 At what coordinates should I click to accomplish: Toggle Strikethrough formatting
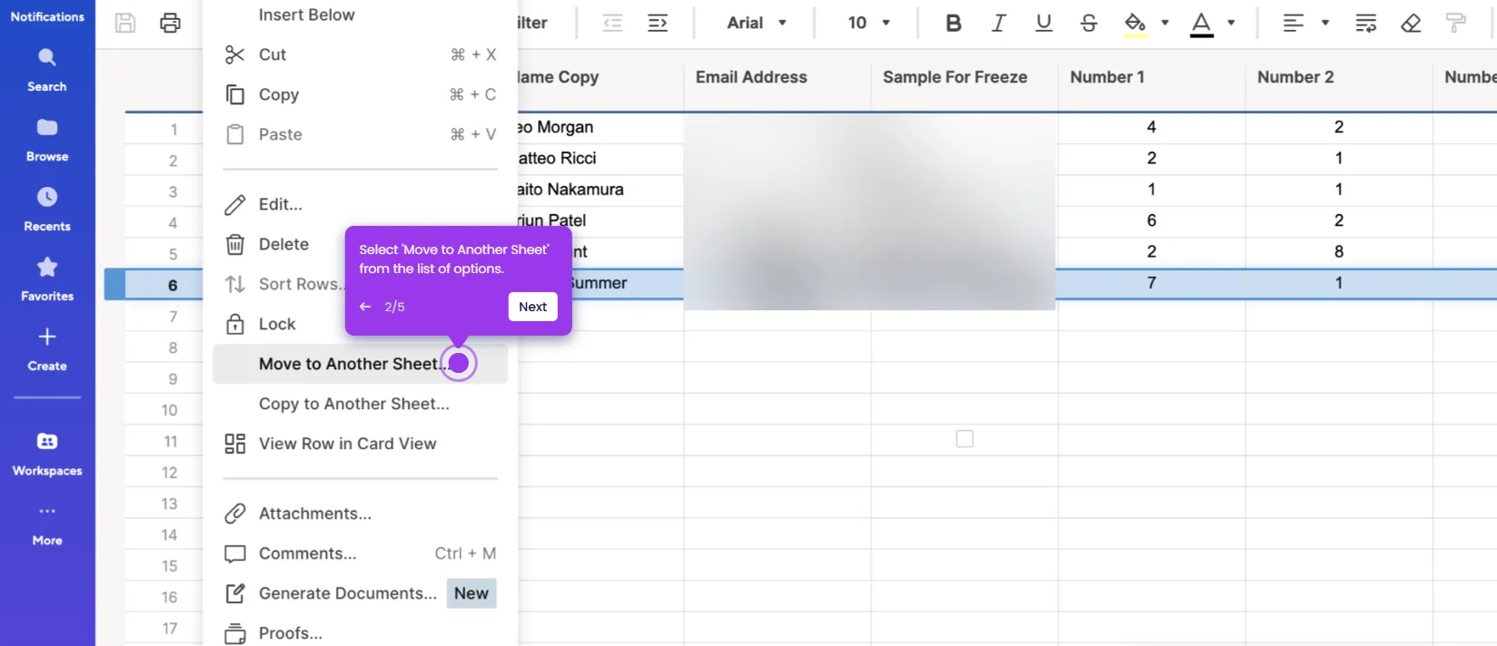point(1089,23)
